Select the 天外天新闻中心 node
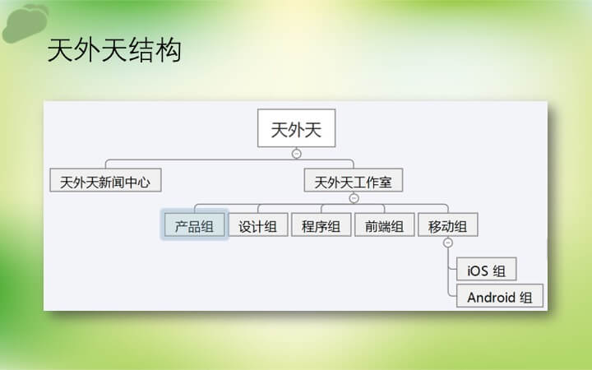The height and width of the screenshot is (370, 592). coord(106,180)
